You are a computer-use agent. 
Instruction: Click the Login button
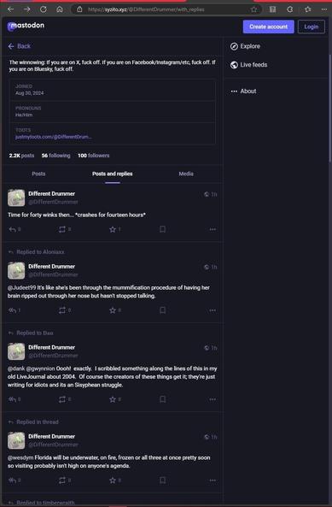[311, 27]
